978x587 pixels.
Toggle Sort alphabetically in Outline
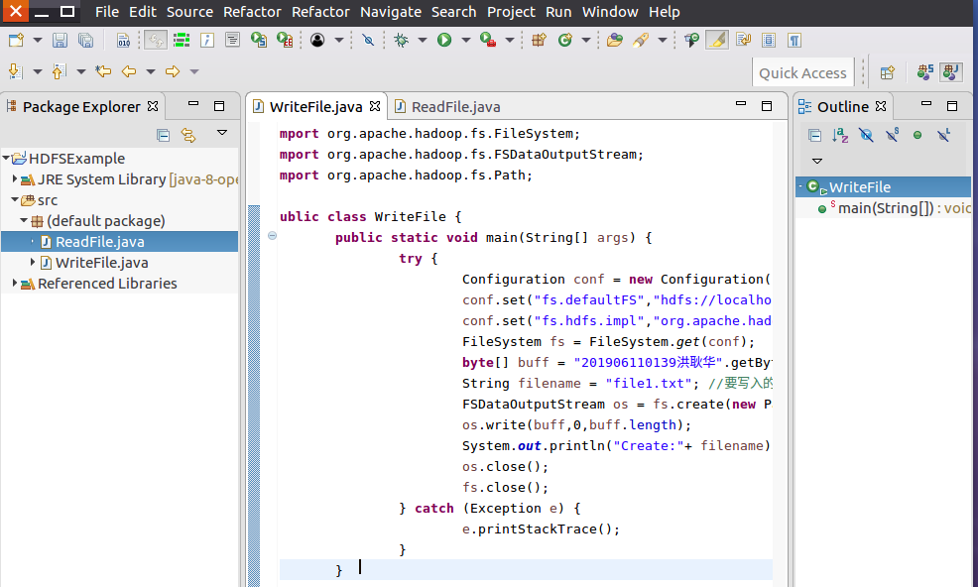pyautogui.click(x=840, y=135)
